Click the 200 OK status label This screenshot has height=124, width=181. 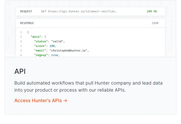(x=152, y=11)
